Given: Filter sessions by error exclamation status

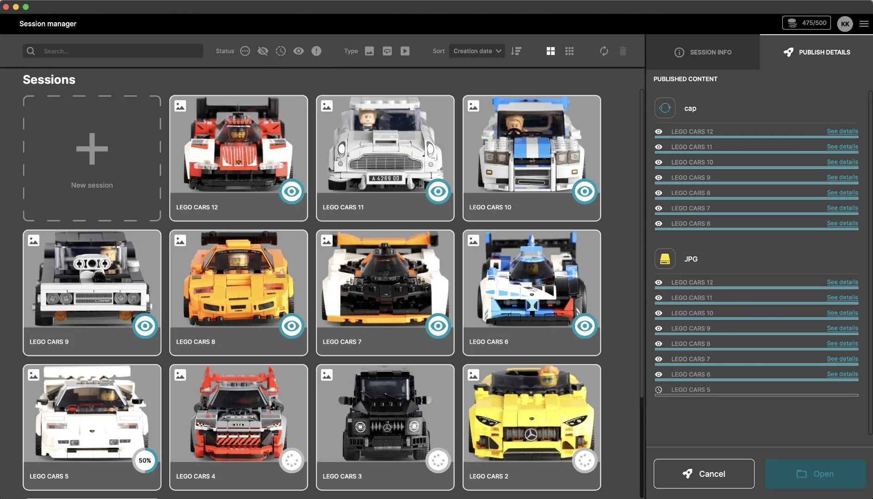Looking at the screenshot, I should tap(316, 51).
